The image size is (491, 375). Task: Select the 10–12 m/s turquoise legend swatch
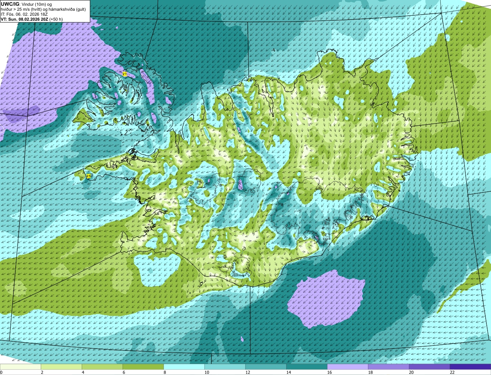click(225, 367)
